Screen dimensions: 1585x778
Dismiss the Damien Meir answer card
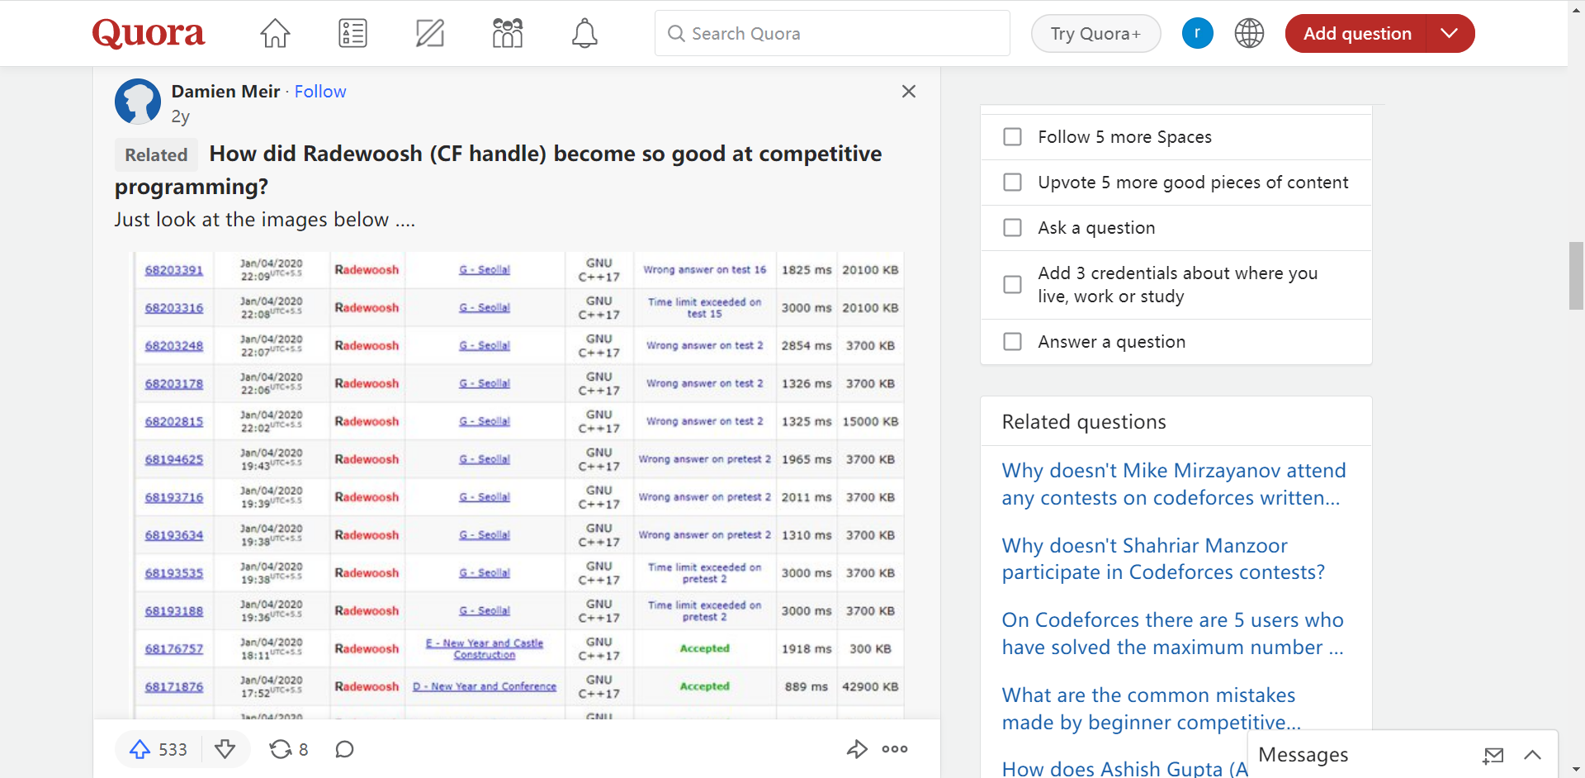(x=909, y=92)
